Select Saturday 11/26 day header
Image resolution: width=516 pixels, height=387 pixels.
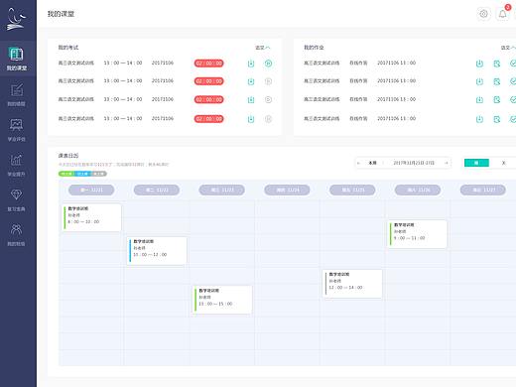tap(418, 190)
